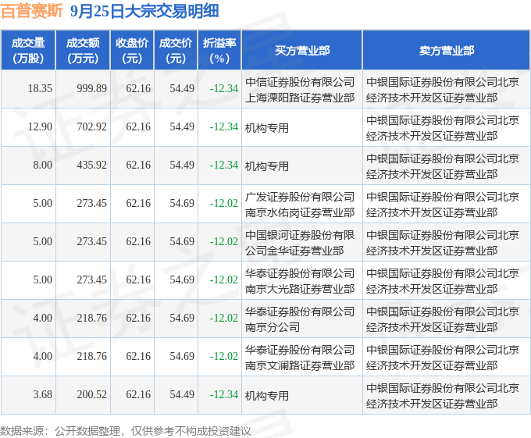Image resolution: width=531 pixels, height=438 pixels.
Task: Click buyer 广发证券南京水佑岗证券营业部
Action: point(300,205)
